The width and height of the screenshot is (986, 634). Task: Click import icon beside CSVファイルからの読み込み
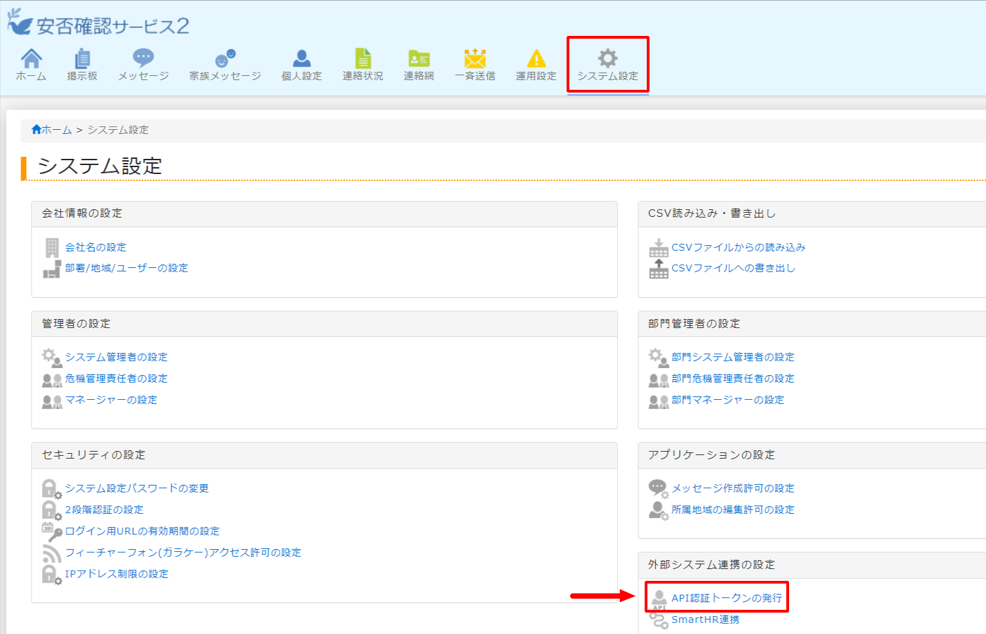tap(659, 247)
